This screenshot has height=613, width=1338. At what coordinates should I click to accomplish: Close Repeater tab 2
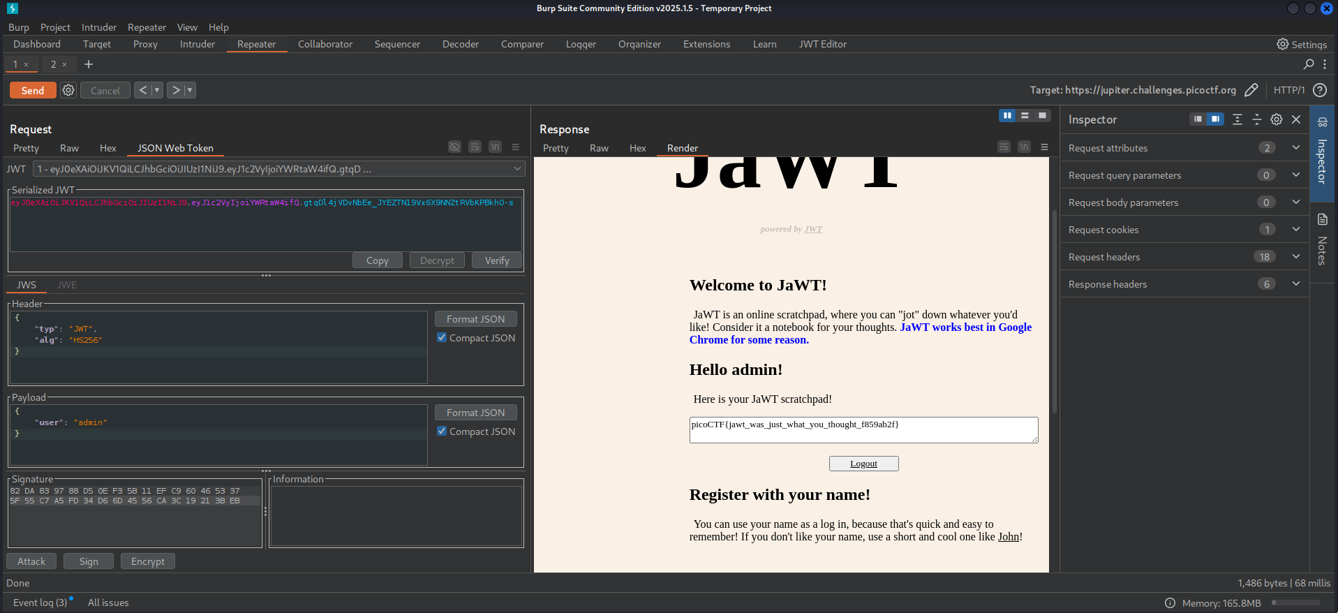pos(65,64)
